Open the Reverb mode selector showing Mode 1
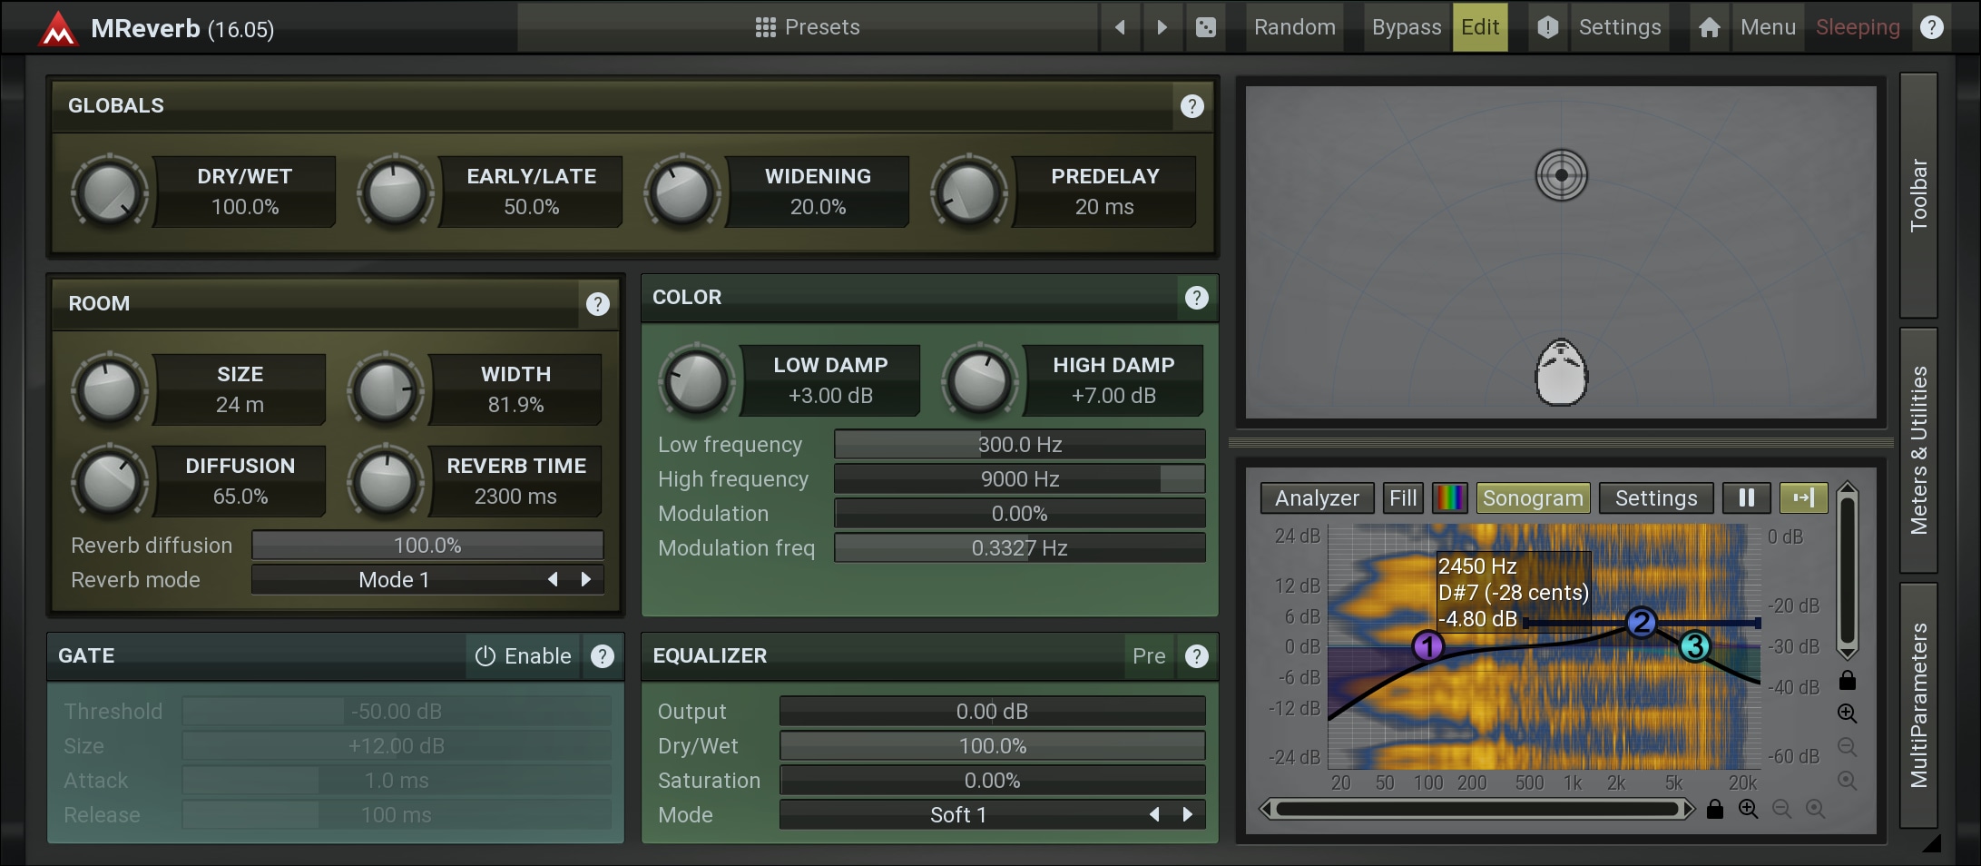The height and width of the screenshot is (866, 1981). click(x=427, y=579)
